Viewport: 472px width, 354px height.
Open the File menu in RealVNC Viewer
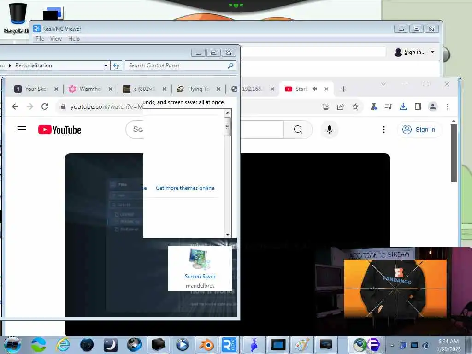click(x=40, y=39)
